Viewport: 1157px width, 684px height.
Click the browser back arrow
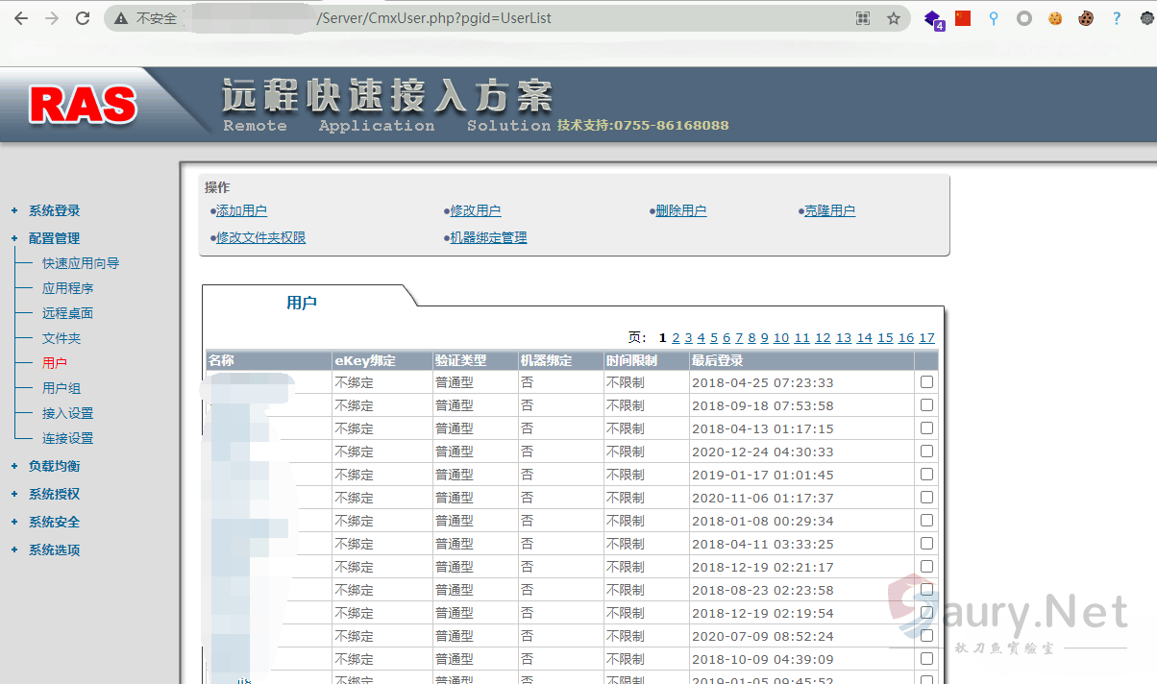tap(21, 18)
